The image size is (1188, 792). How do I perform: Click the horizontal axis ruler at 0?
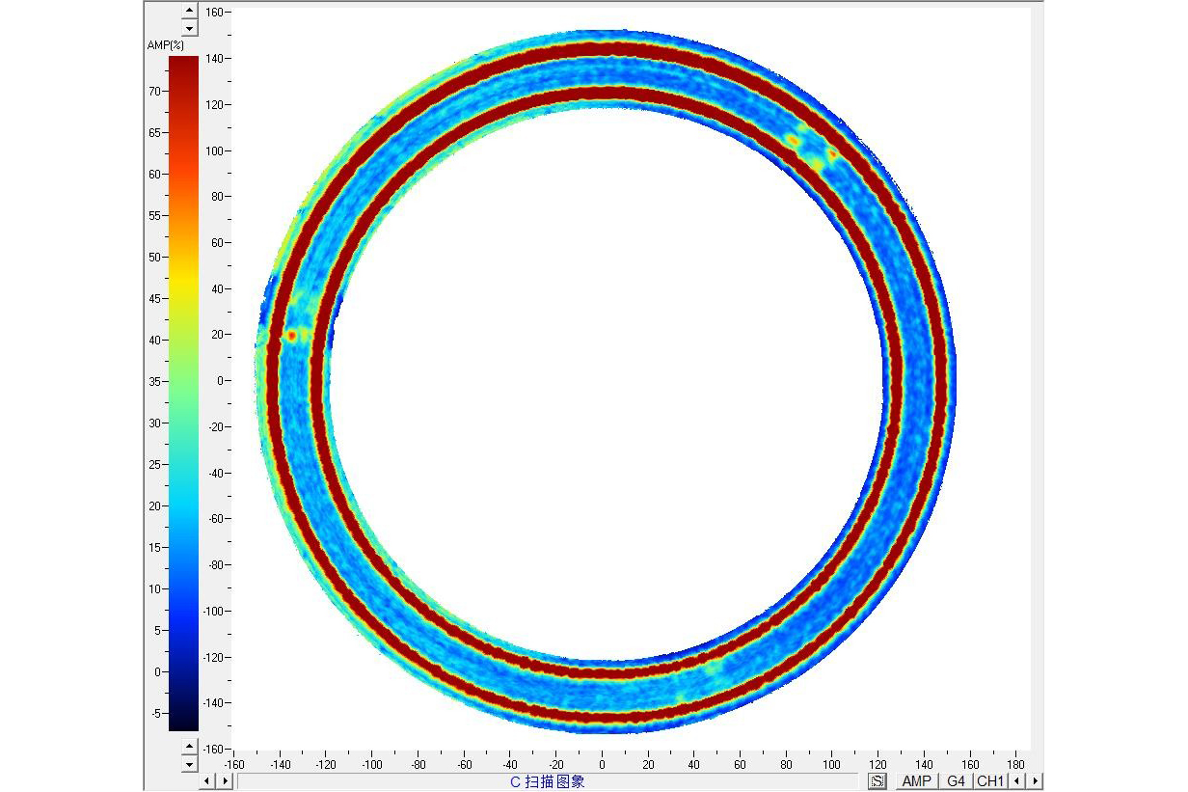(602, 762)
